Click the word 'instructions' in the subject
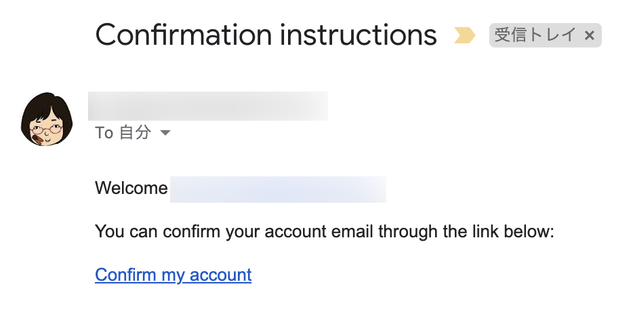 (x=358, y=35)
